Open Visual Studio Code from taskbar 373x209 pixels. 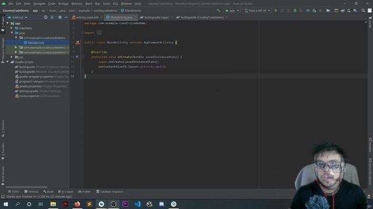138,204
